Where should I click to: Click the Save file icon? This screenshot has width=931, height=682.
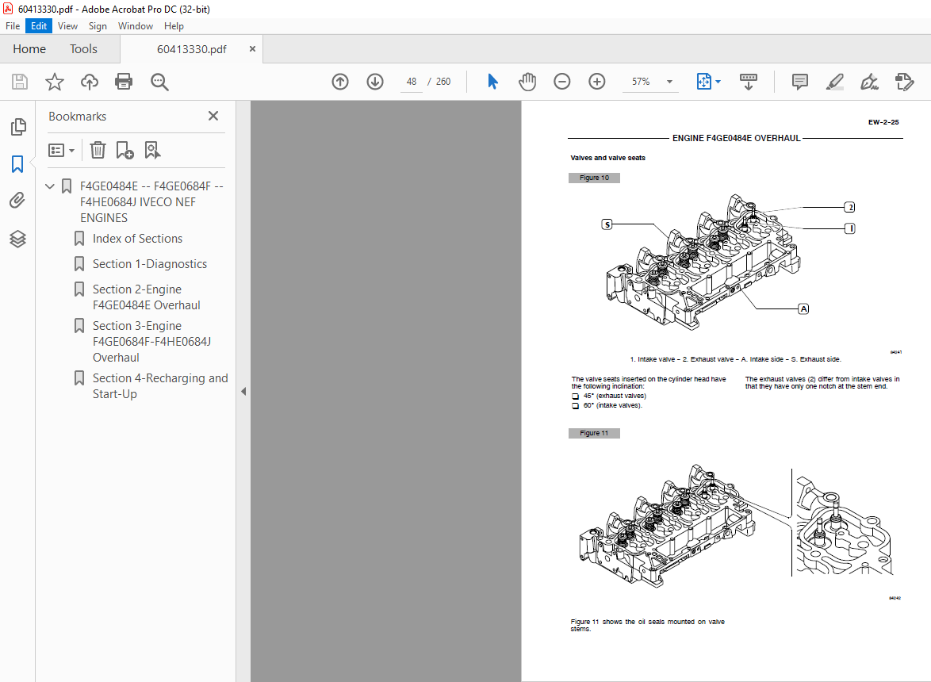(x=20, y=82)
